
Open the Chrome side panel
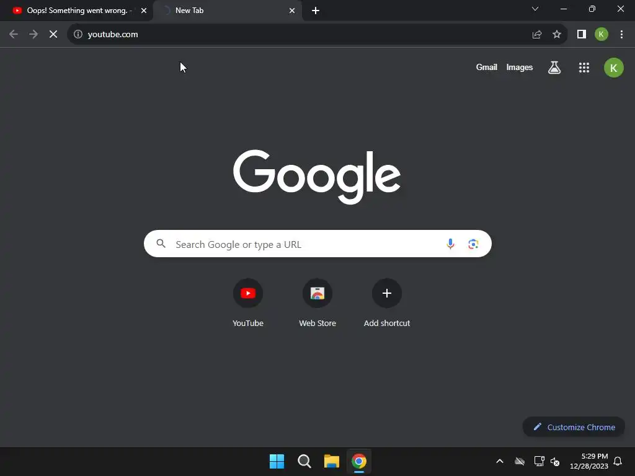582,35
